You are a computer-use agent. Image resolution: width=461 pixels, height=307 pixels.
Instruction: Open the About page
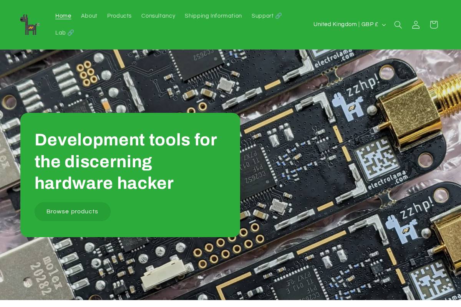point(89,16)
